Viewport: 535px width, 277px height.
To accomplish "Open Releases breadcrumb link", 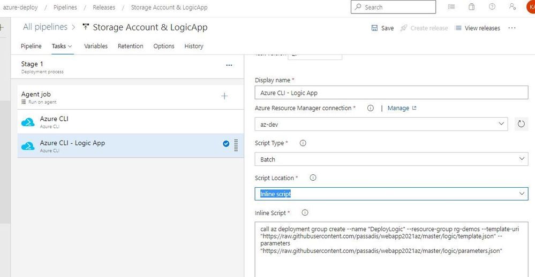I will [x=104, y=7].
